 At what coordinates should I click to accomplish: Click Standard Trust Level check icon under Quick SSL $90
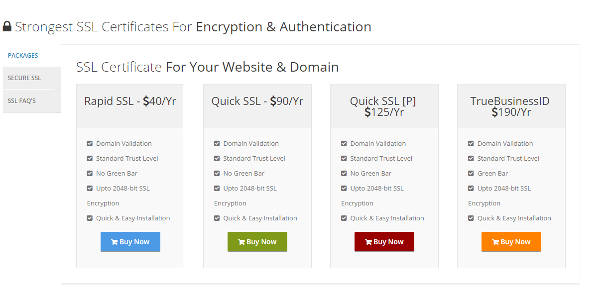coord(217,159)
